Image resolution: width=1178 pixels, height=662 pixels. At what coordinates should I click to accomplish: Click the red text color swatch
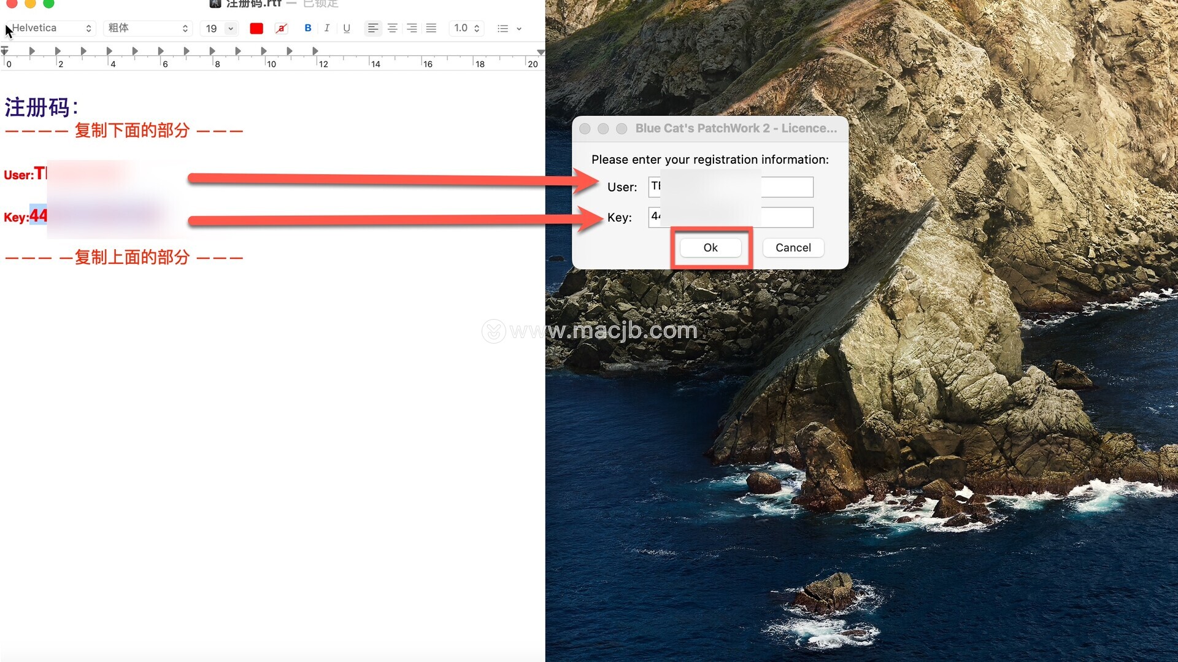click(x=256, y=28)
